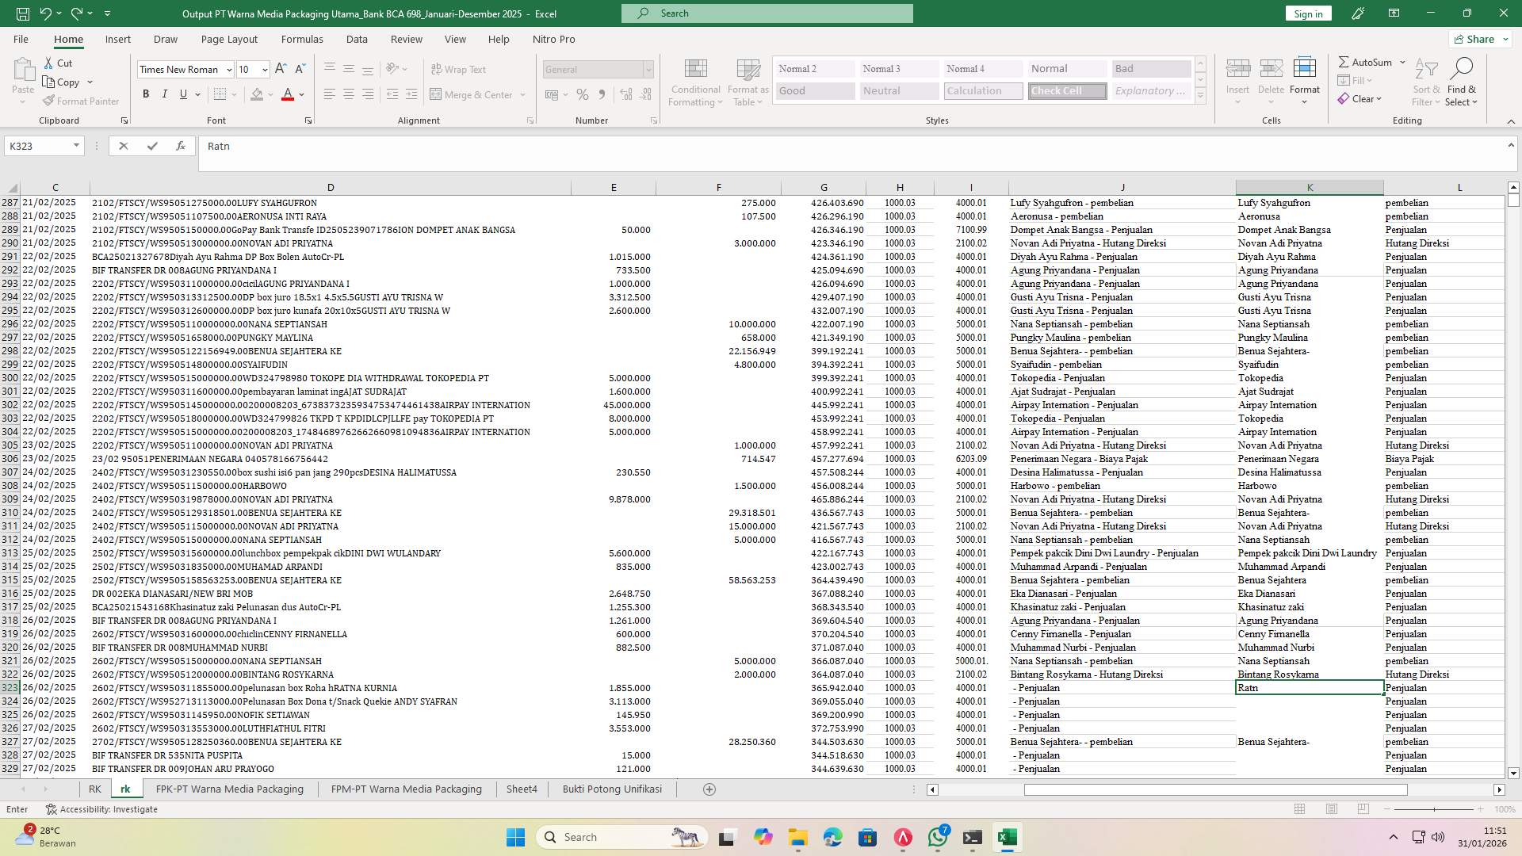Apply Format as Table
The width and height of the screenshot is (1522, 856).
point(746,82)
